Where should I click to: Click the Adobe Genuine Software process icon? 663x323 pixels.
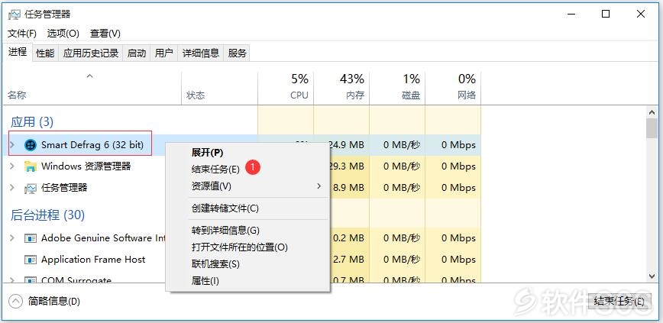pos(31,238)
